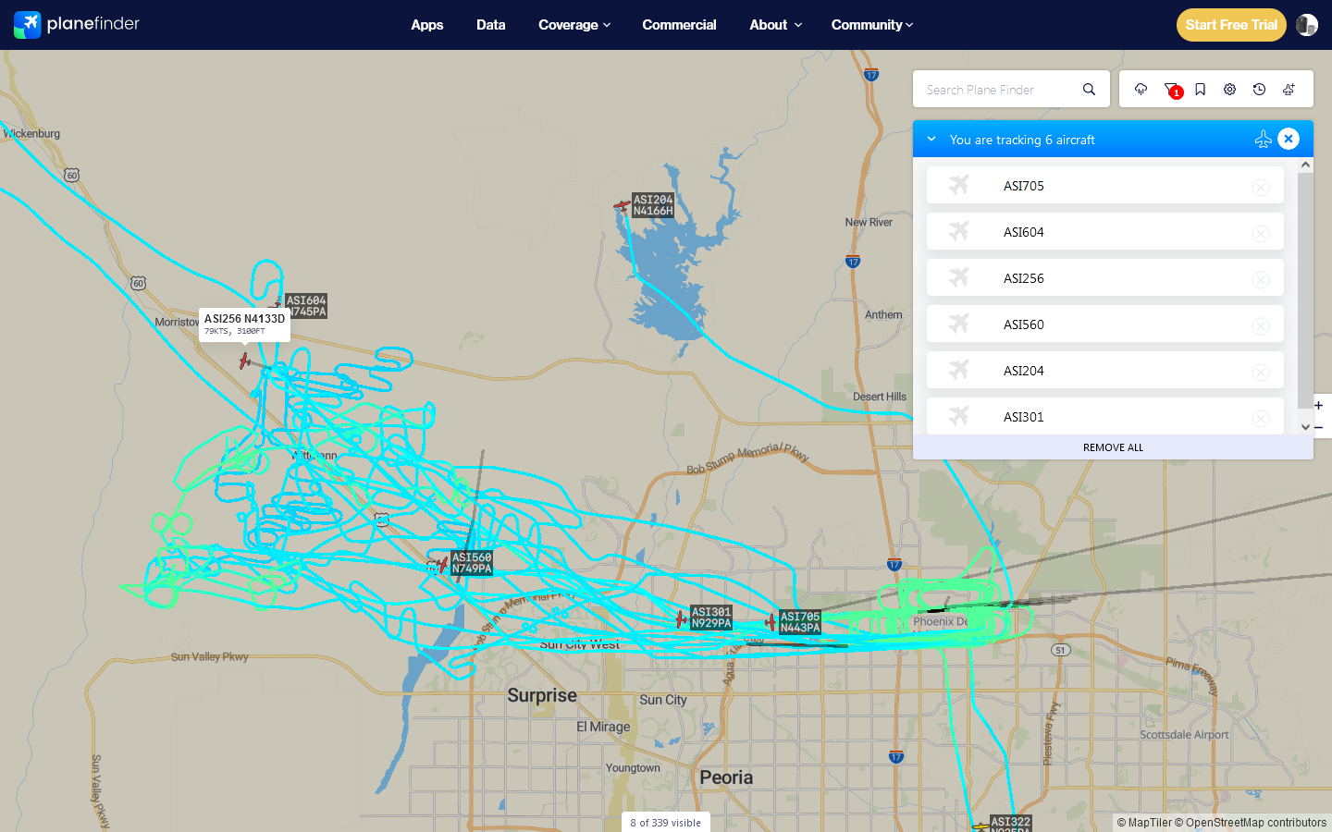
Task: Open the filter icon with badge
Action: click(1171, 90)
